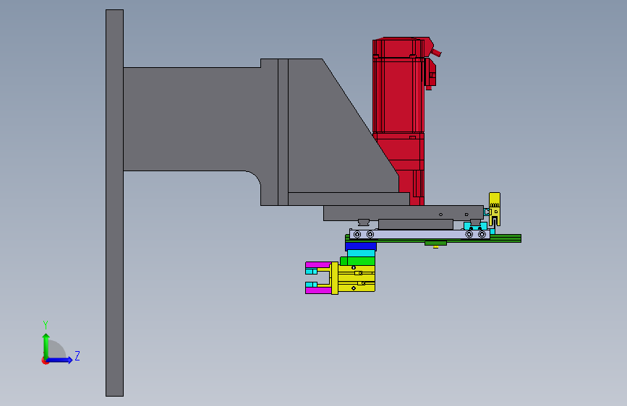Click the Z axis label

coord(77,355)
